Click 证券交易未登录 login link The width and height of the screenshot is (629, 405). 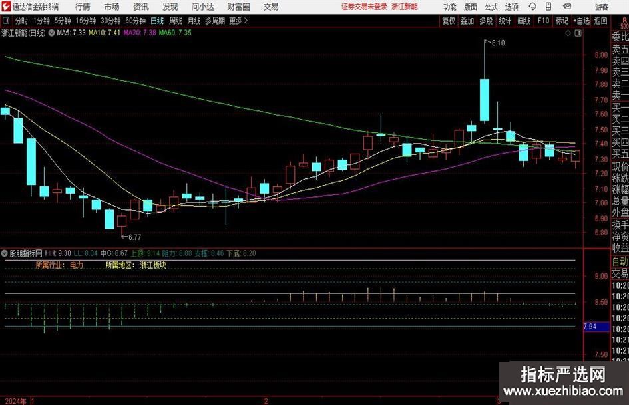click(365, 7)
